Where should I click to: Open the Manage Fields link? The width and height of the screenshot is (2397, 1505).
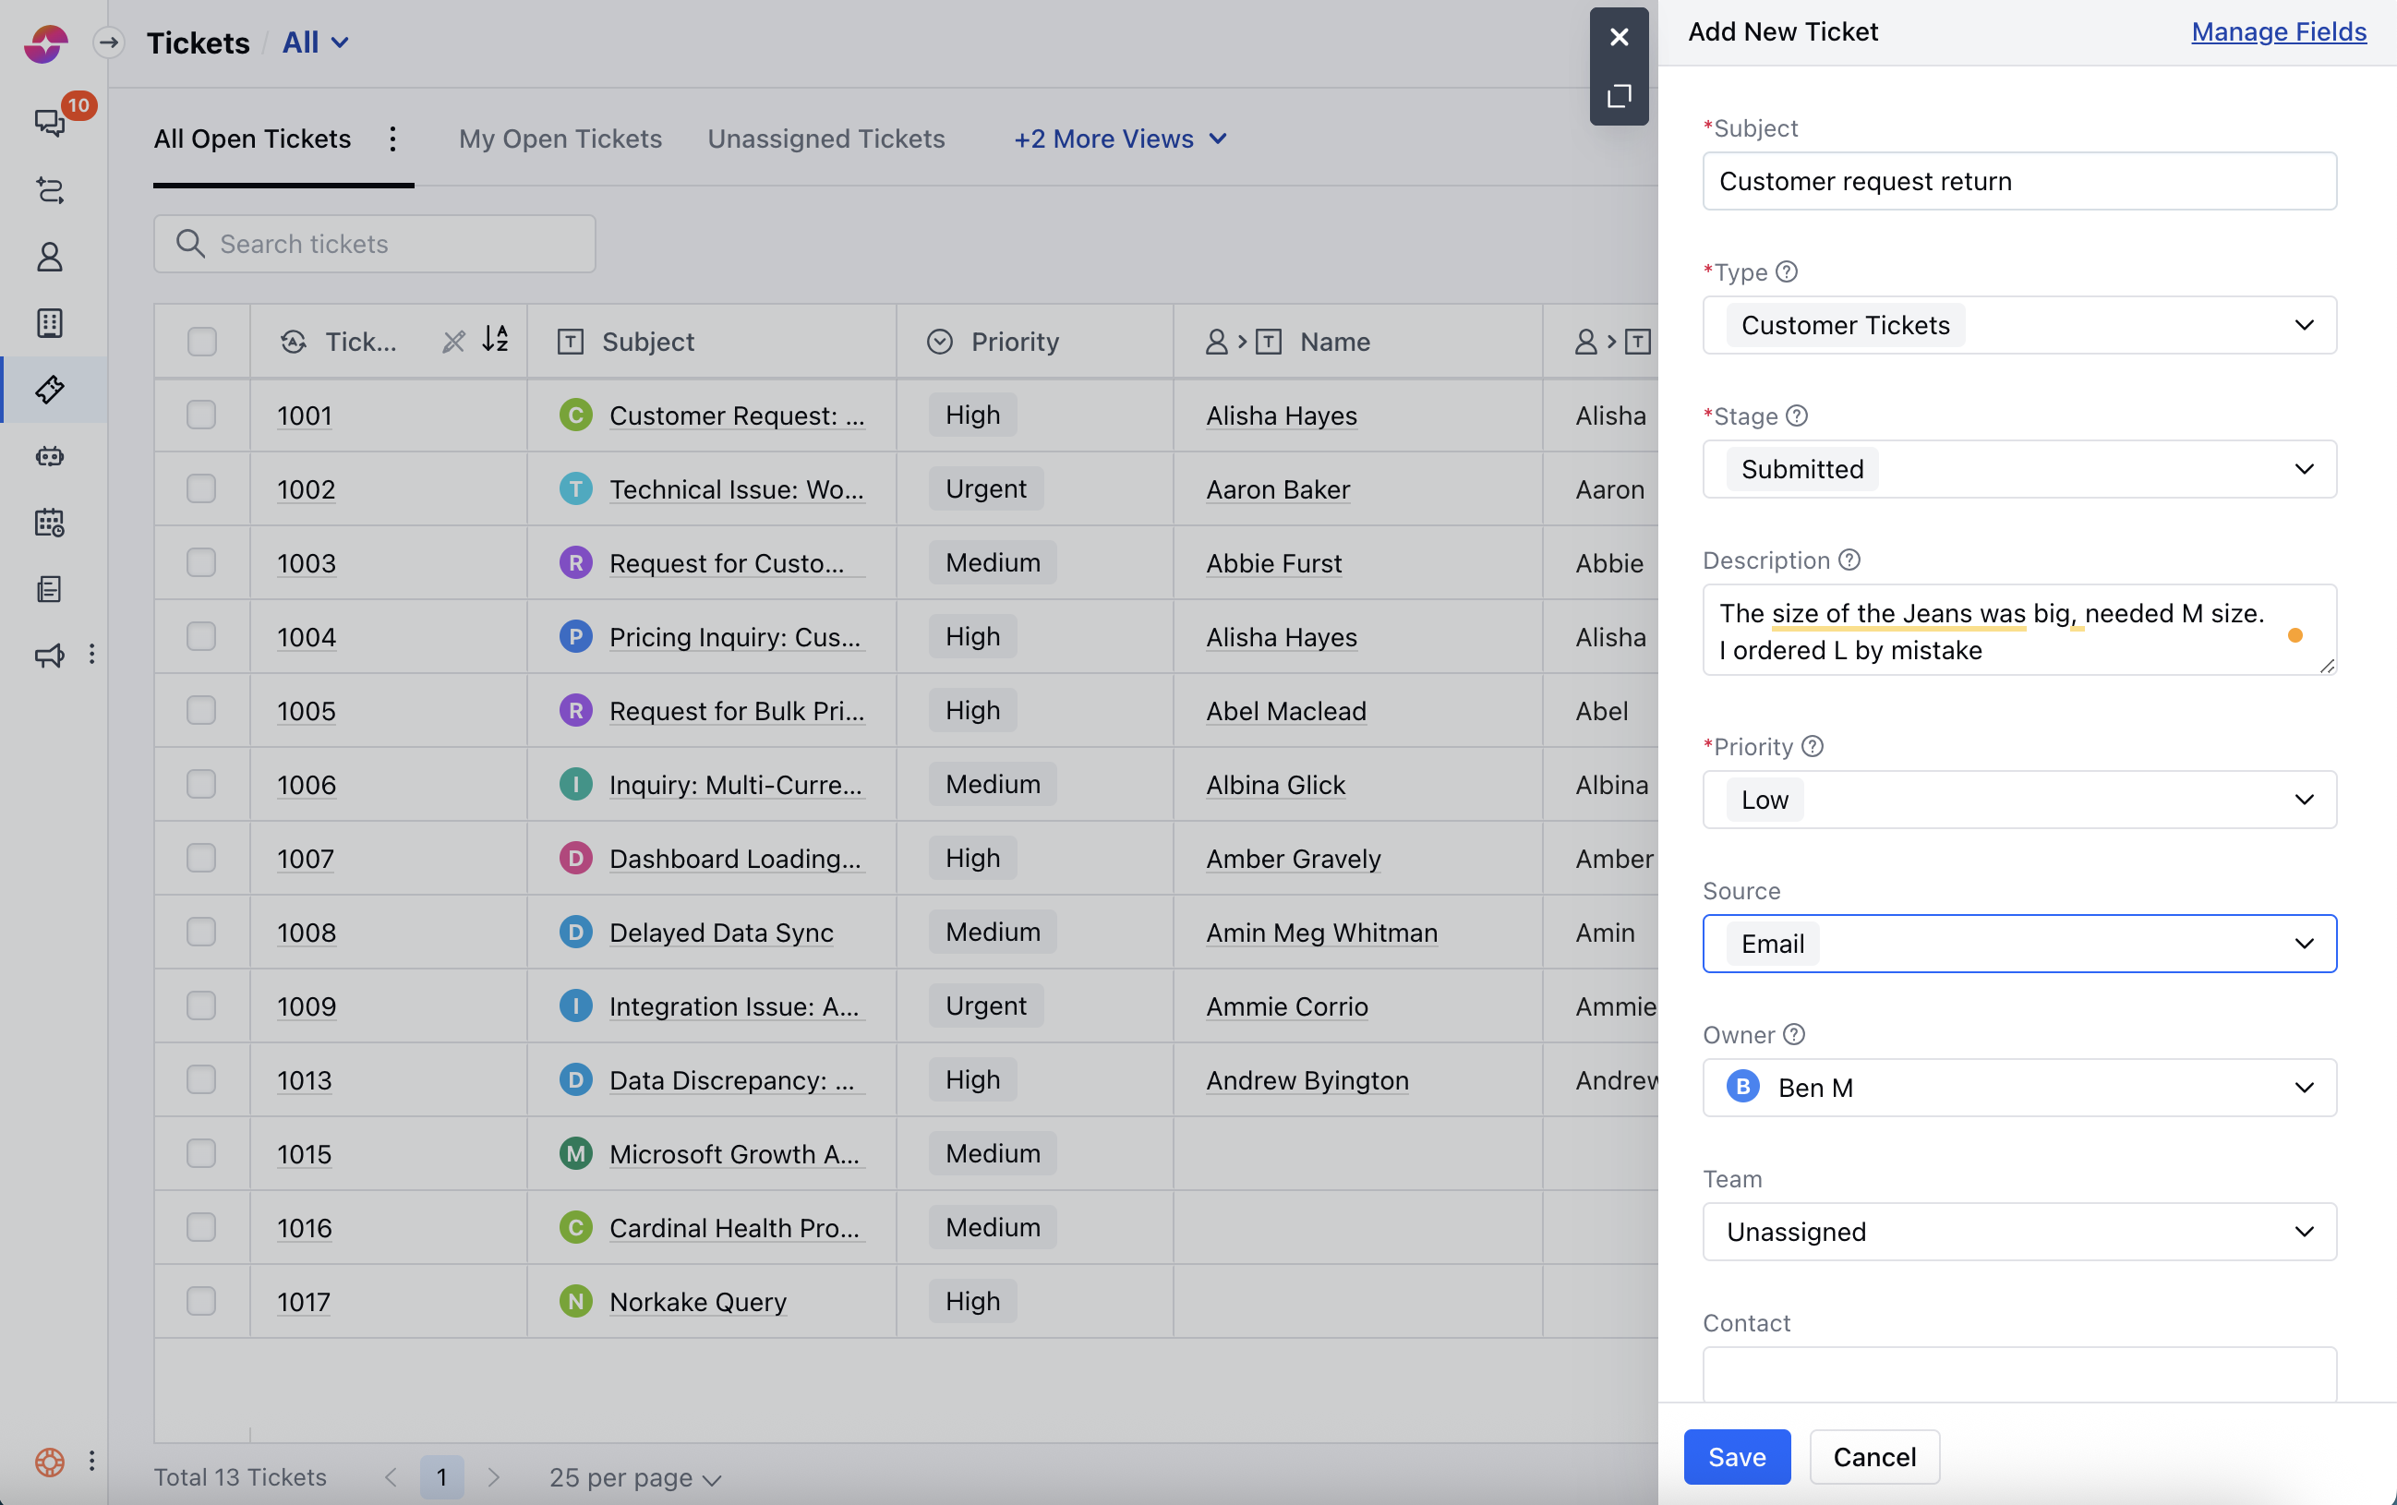point(2278,31)
